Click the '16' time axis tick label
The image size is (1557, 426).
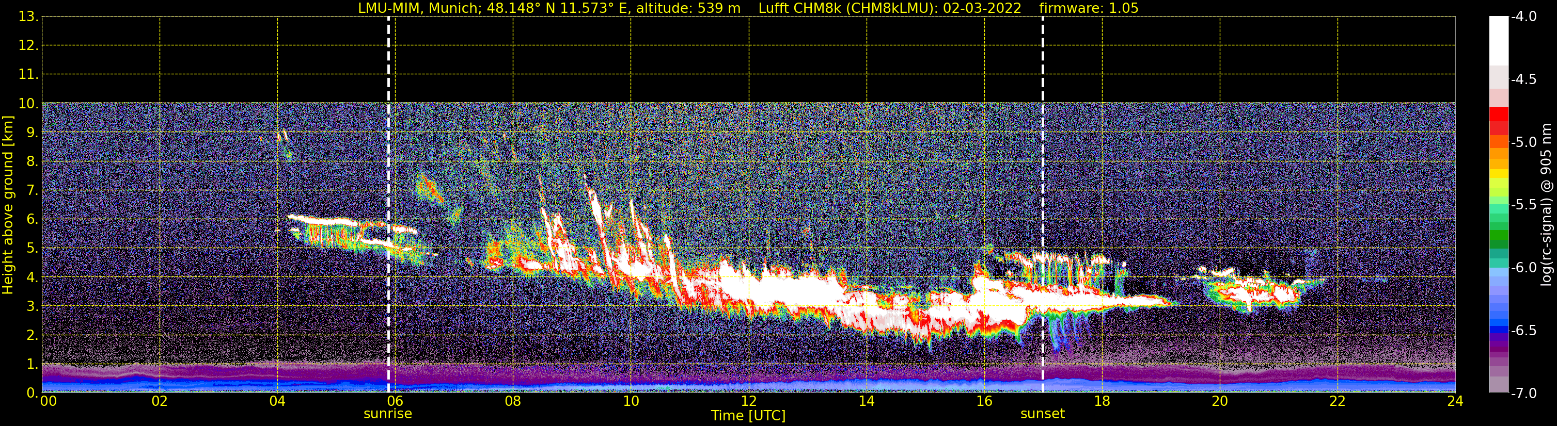pos(985,401)
